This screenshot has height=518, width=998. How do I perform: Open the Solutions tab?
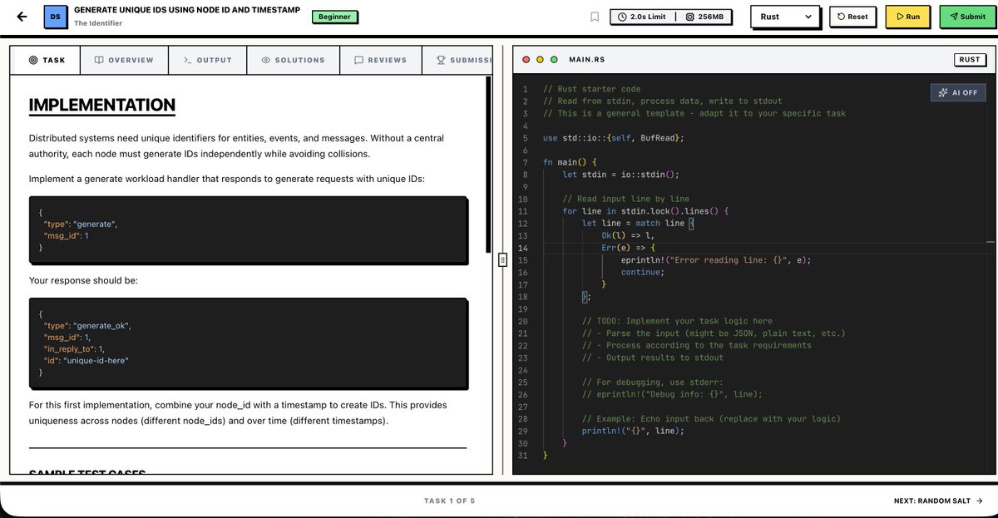click(x=293, y=60)
